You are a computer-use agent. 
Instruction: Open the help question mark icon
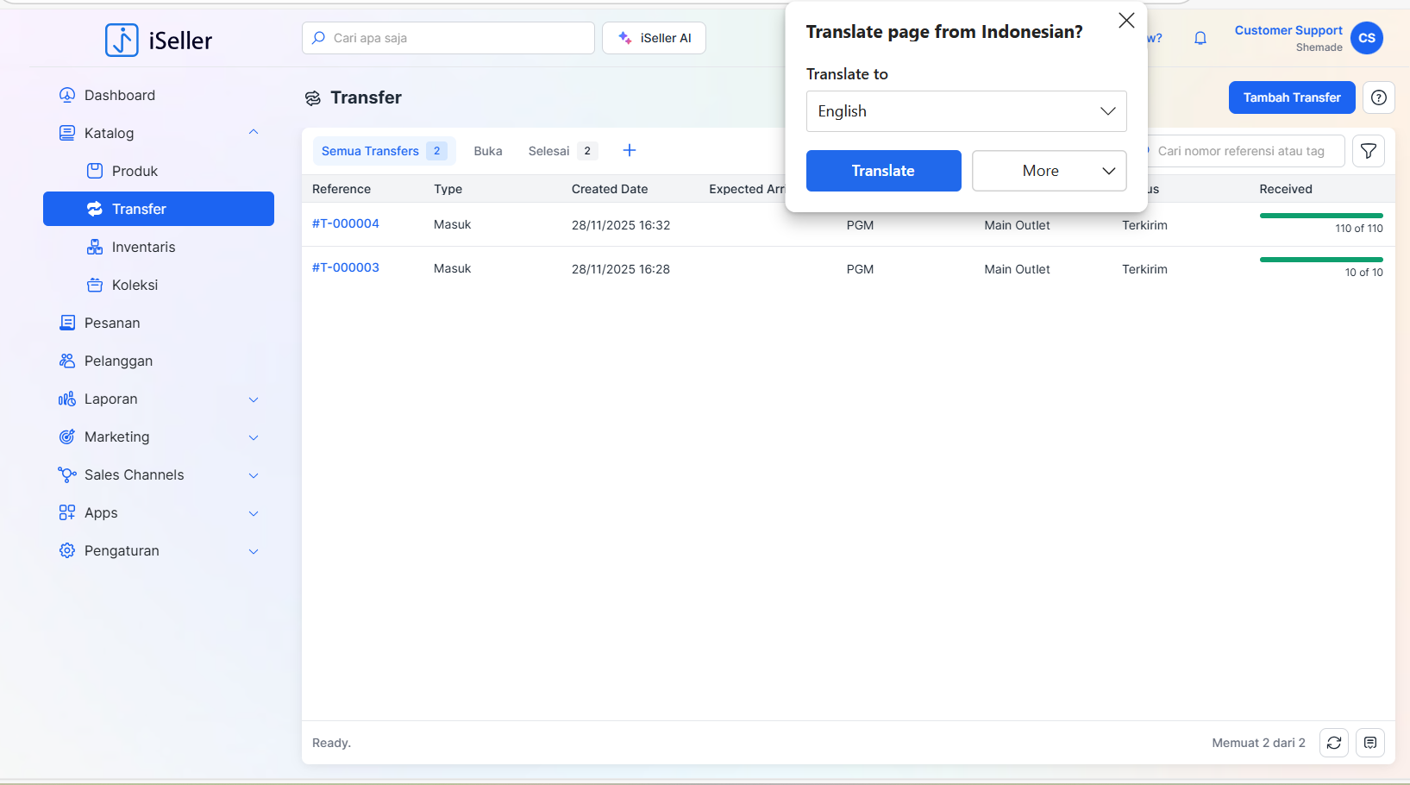1378,97
